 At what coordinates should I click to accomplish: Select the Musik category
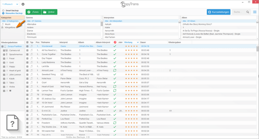8,24
